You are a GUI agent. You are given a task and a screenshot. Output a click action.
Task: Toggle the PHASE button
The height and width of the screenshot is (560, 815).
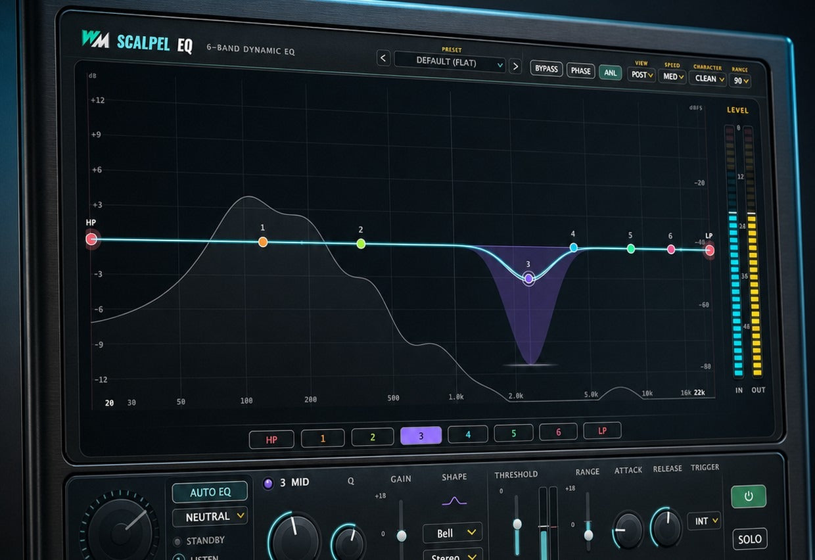581,70
